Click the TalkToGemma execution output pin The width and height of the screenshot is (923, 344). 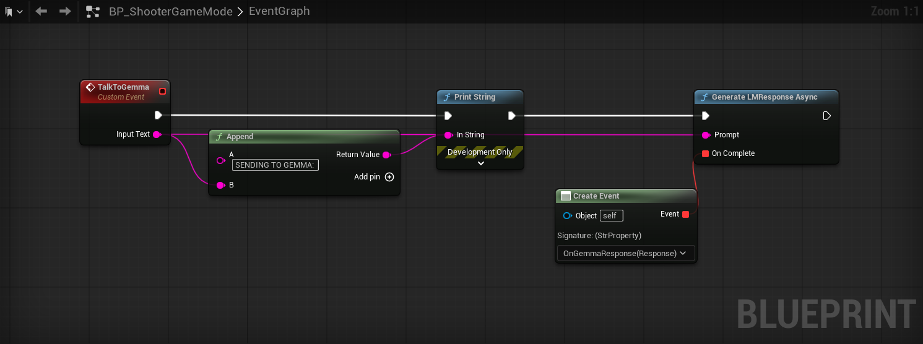158,115
